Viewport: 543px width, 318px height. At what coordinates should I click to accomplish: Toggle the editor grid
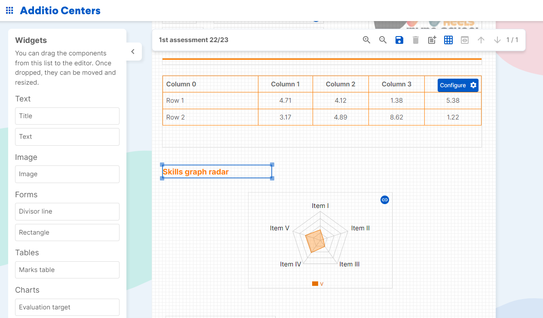(448, 40)
